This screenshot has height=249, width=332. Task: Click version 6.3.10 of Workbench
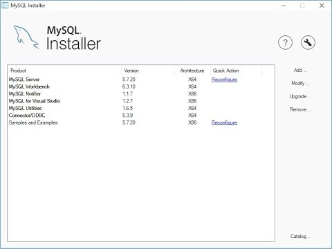[129, 86]
